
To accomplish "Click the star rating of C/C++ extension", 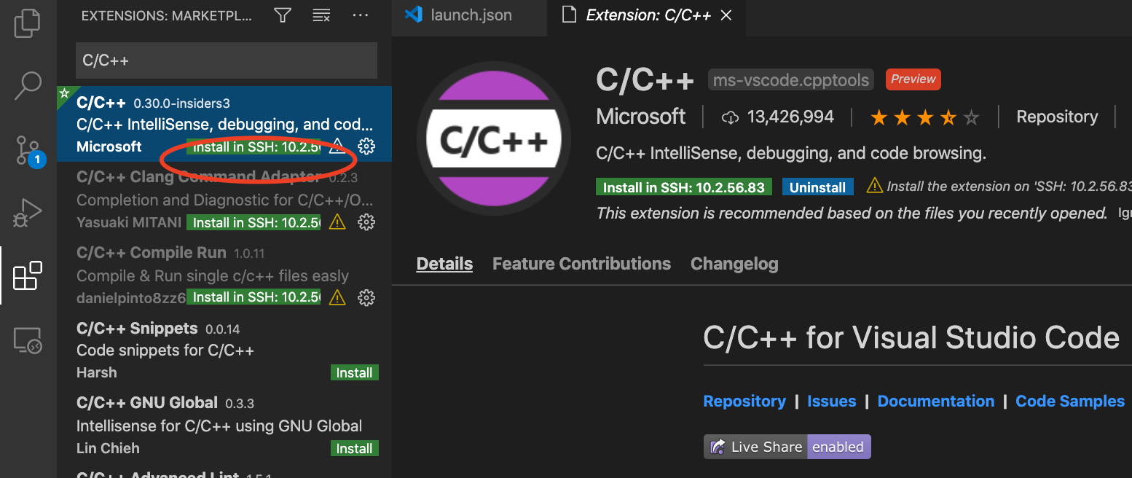I will pyautogui.click(x=924, y=117).
